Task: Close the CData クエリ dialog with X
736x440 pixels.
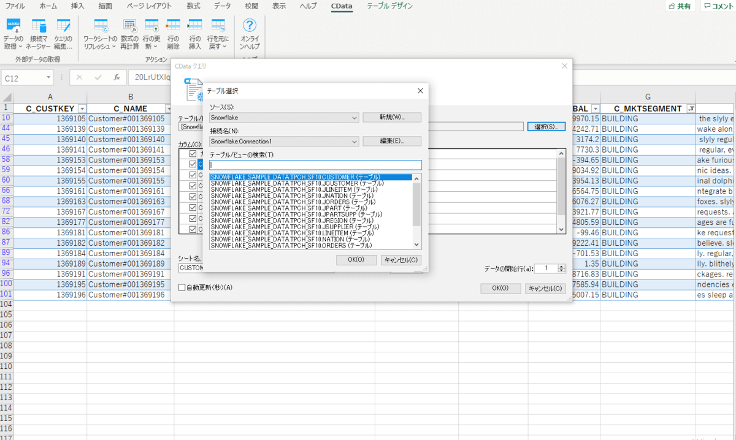Action: (564, 66)
